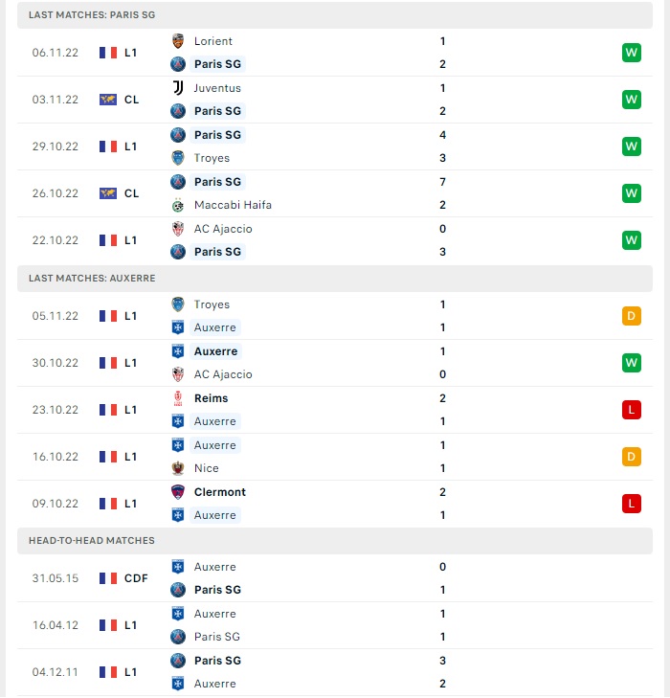This screenshot has width=670, height=698.
Task: Open the red L badge for Clermont match
Action: [x=632, y=504]
